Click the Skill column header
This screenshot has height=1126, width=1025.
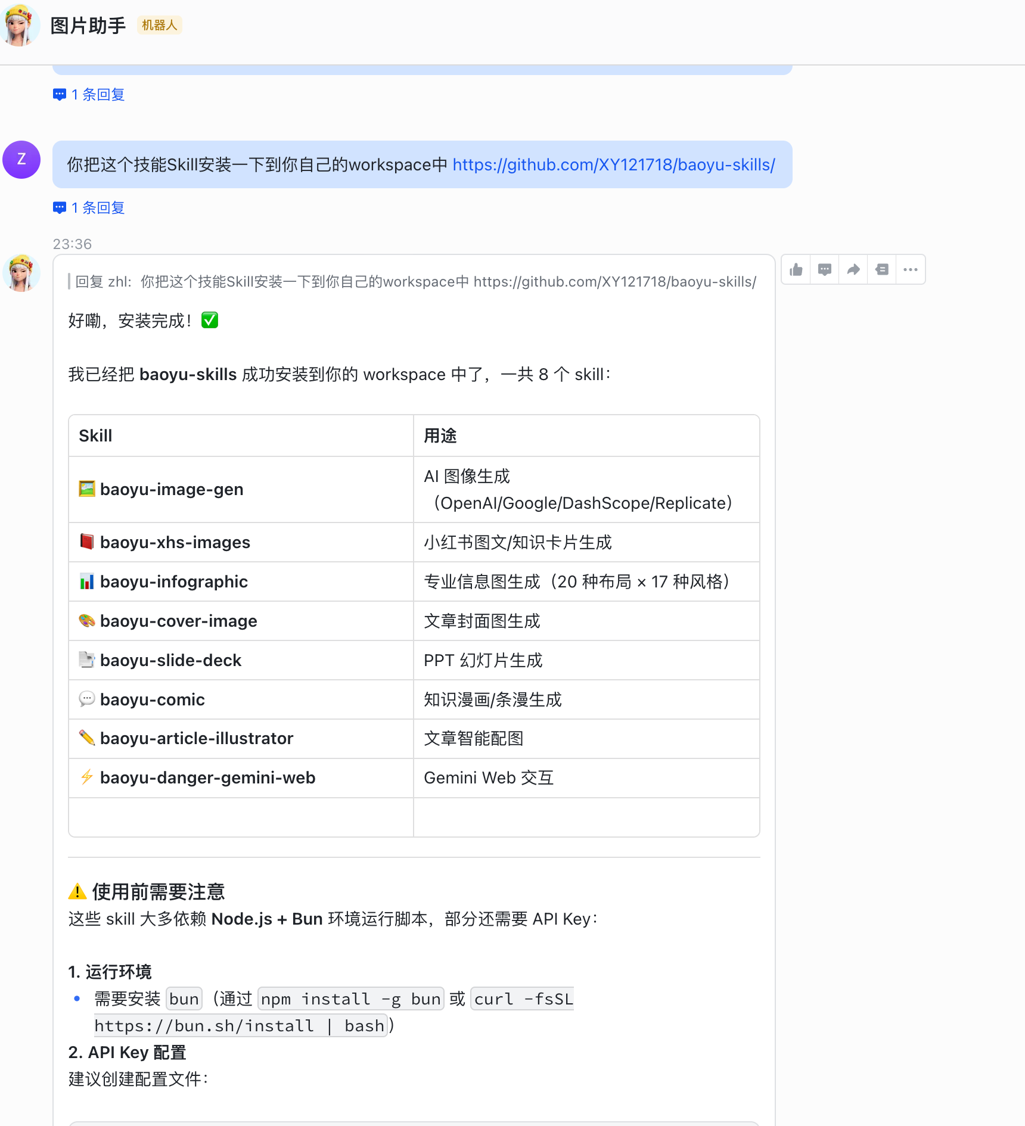click(95, 436)
